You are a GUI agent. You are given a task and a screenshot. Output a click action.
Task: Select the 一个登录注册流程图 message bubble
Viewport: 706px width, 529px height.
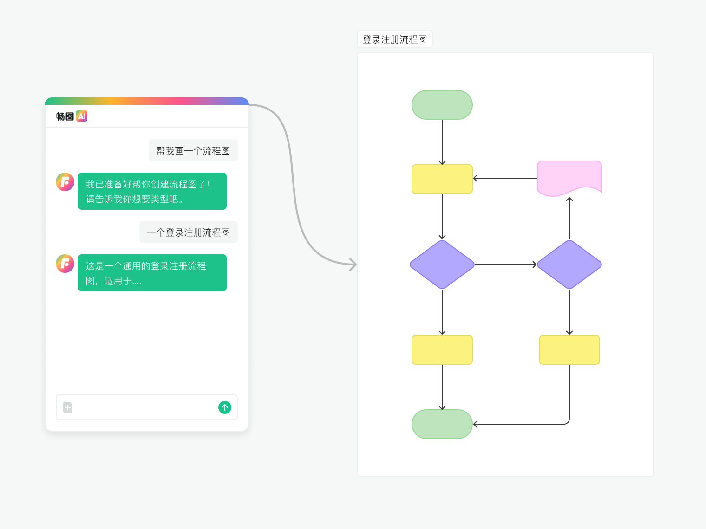[x=189, y=232]
